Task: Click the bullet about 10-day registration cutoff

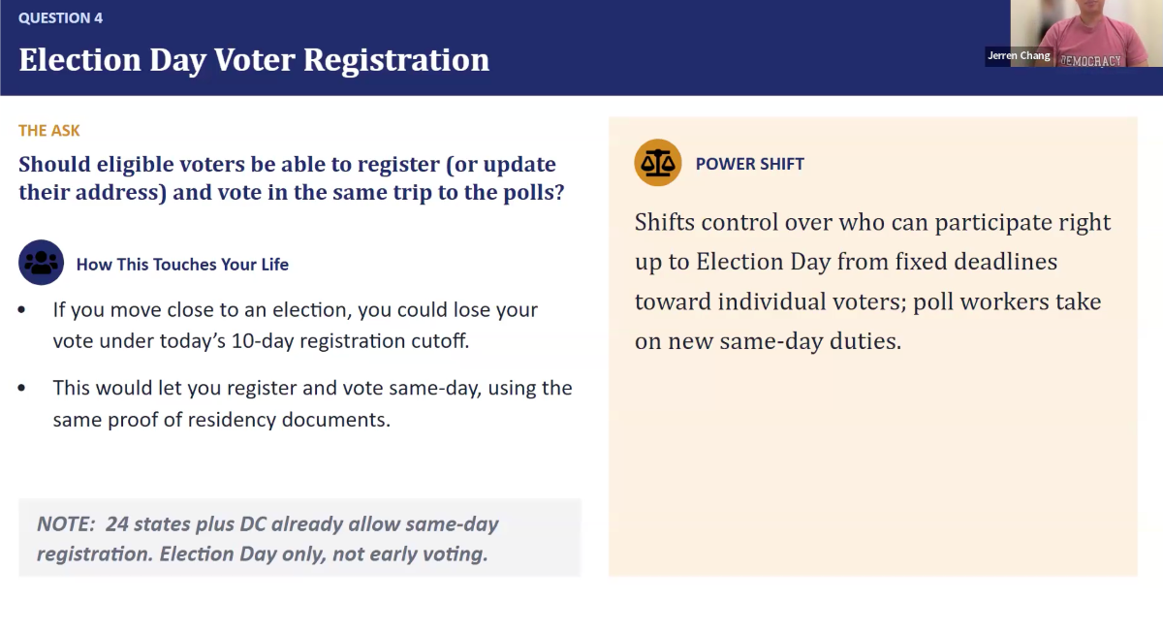Action: point(296,326)
